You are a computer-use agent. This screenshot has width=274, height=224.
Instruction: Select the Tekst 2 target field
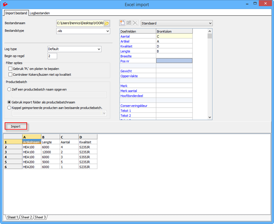click(138, 116)
